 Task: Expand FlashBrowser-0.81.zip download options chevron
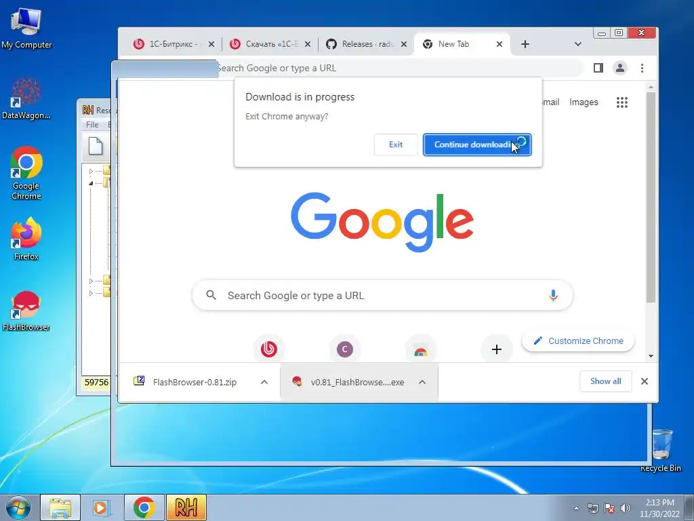point(264,382)
